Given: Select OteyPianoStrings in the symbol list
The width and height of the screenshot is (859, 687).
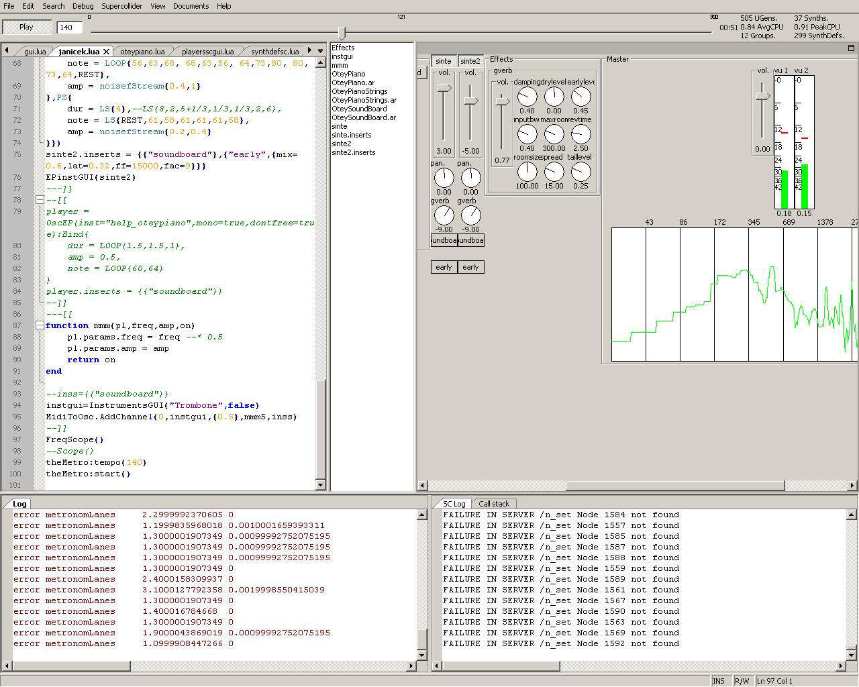Looking at the screenshot, I should (359, 91).
